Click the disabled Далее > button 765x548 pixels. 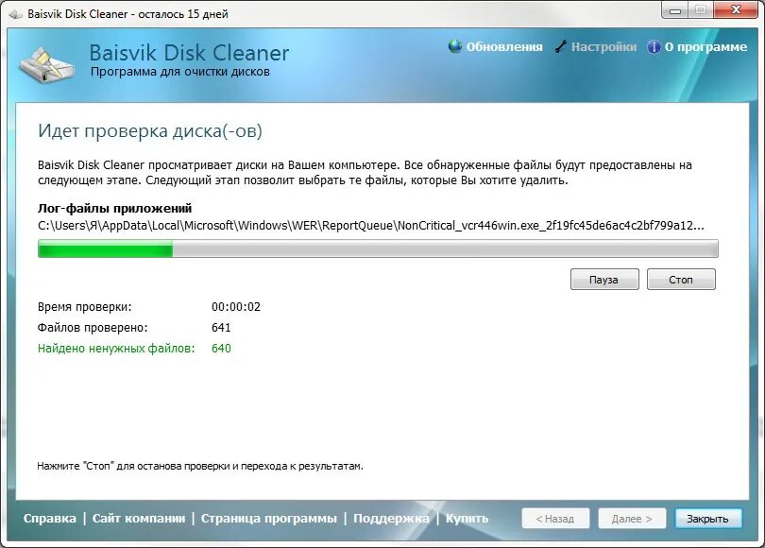[x=632, y=518]
